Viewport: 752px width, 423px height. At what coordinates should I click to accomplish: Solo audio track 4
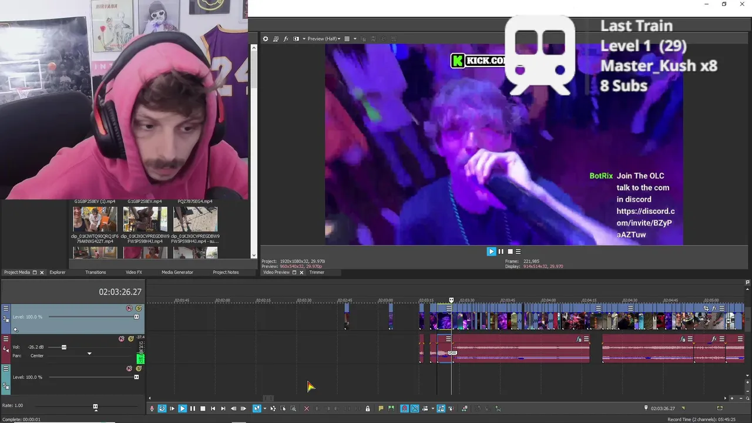pos(131,339)
